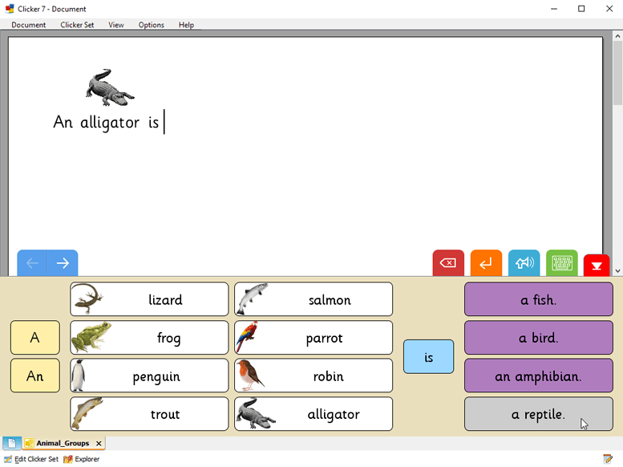Click the red backspace delete icon

click(447, 263)
